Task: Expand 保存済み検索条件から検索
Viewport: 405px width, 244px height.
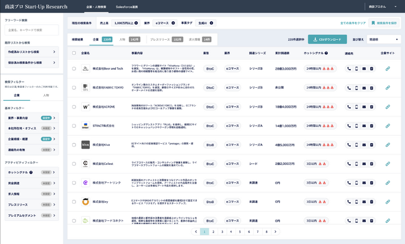Action: [32, 62]
